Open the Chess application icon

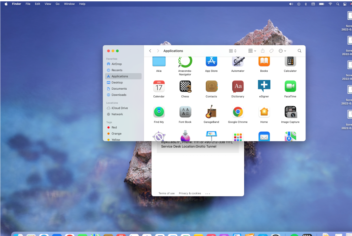(x=185, y=87)
